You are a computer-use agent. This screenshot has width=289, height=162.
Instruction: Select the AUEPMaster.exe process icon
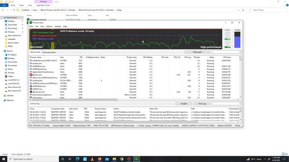coord(31,86)
